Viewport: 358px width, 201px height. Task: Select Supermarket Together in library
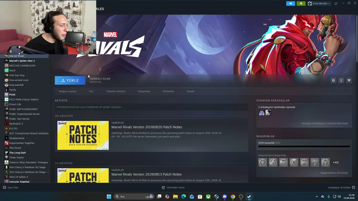pyautogui.click(x=22, y=143)
